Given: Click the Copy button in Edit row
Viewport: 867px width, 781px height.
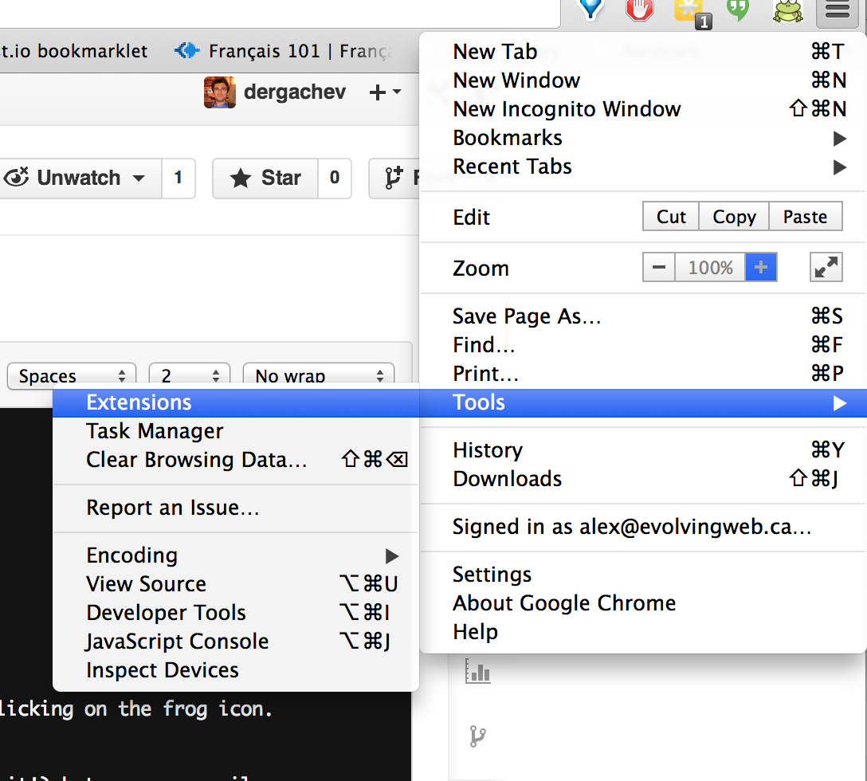Looking at the screenshot, I should 734,216.
